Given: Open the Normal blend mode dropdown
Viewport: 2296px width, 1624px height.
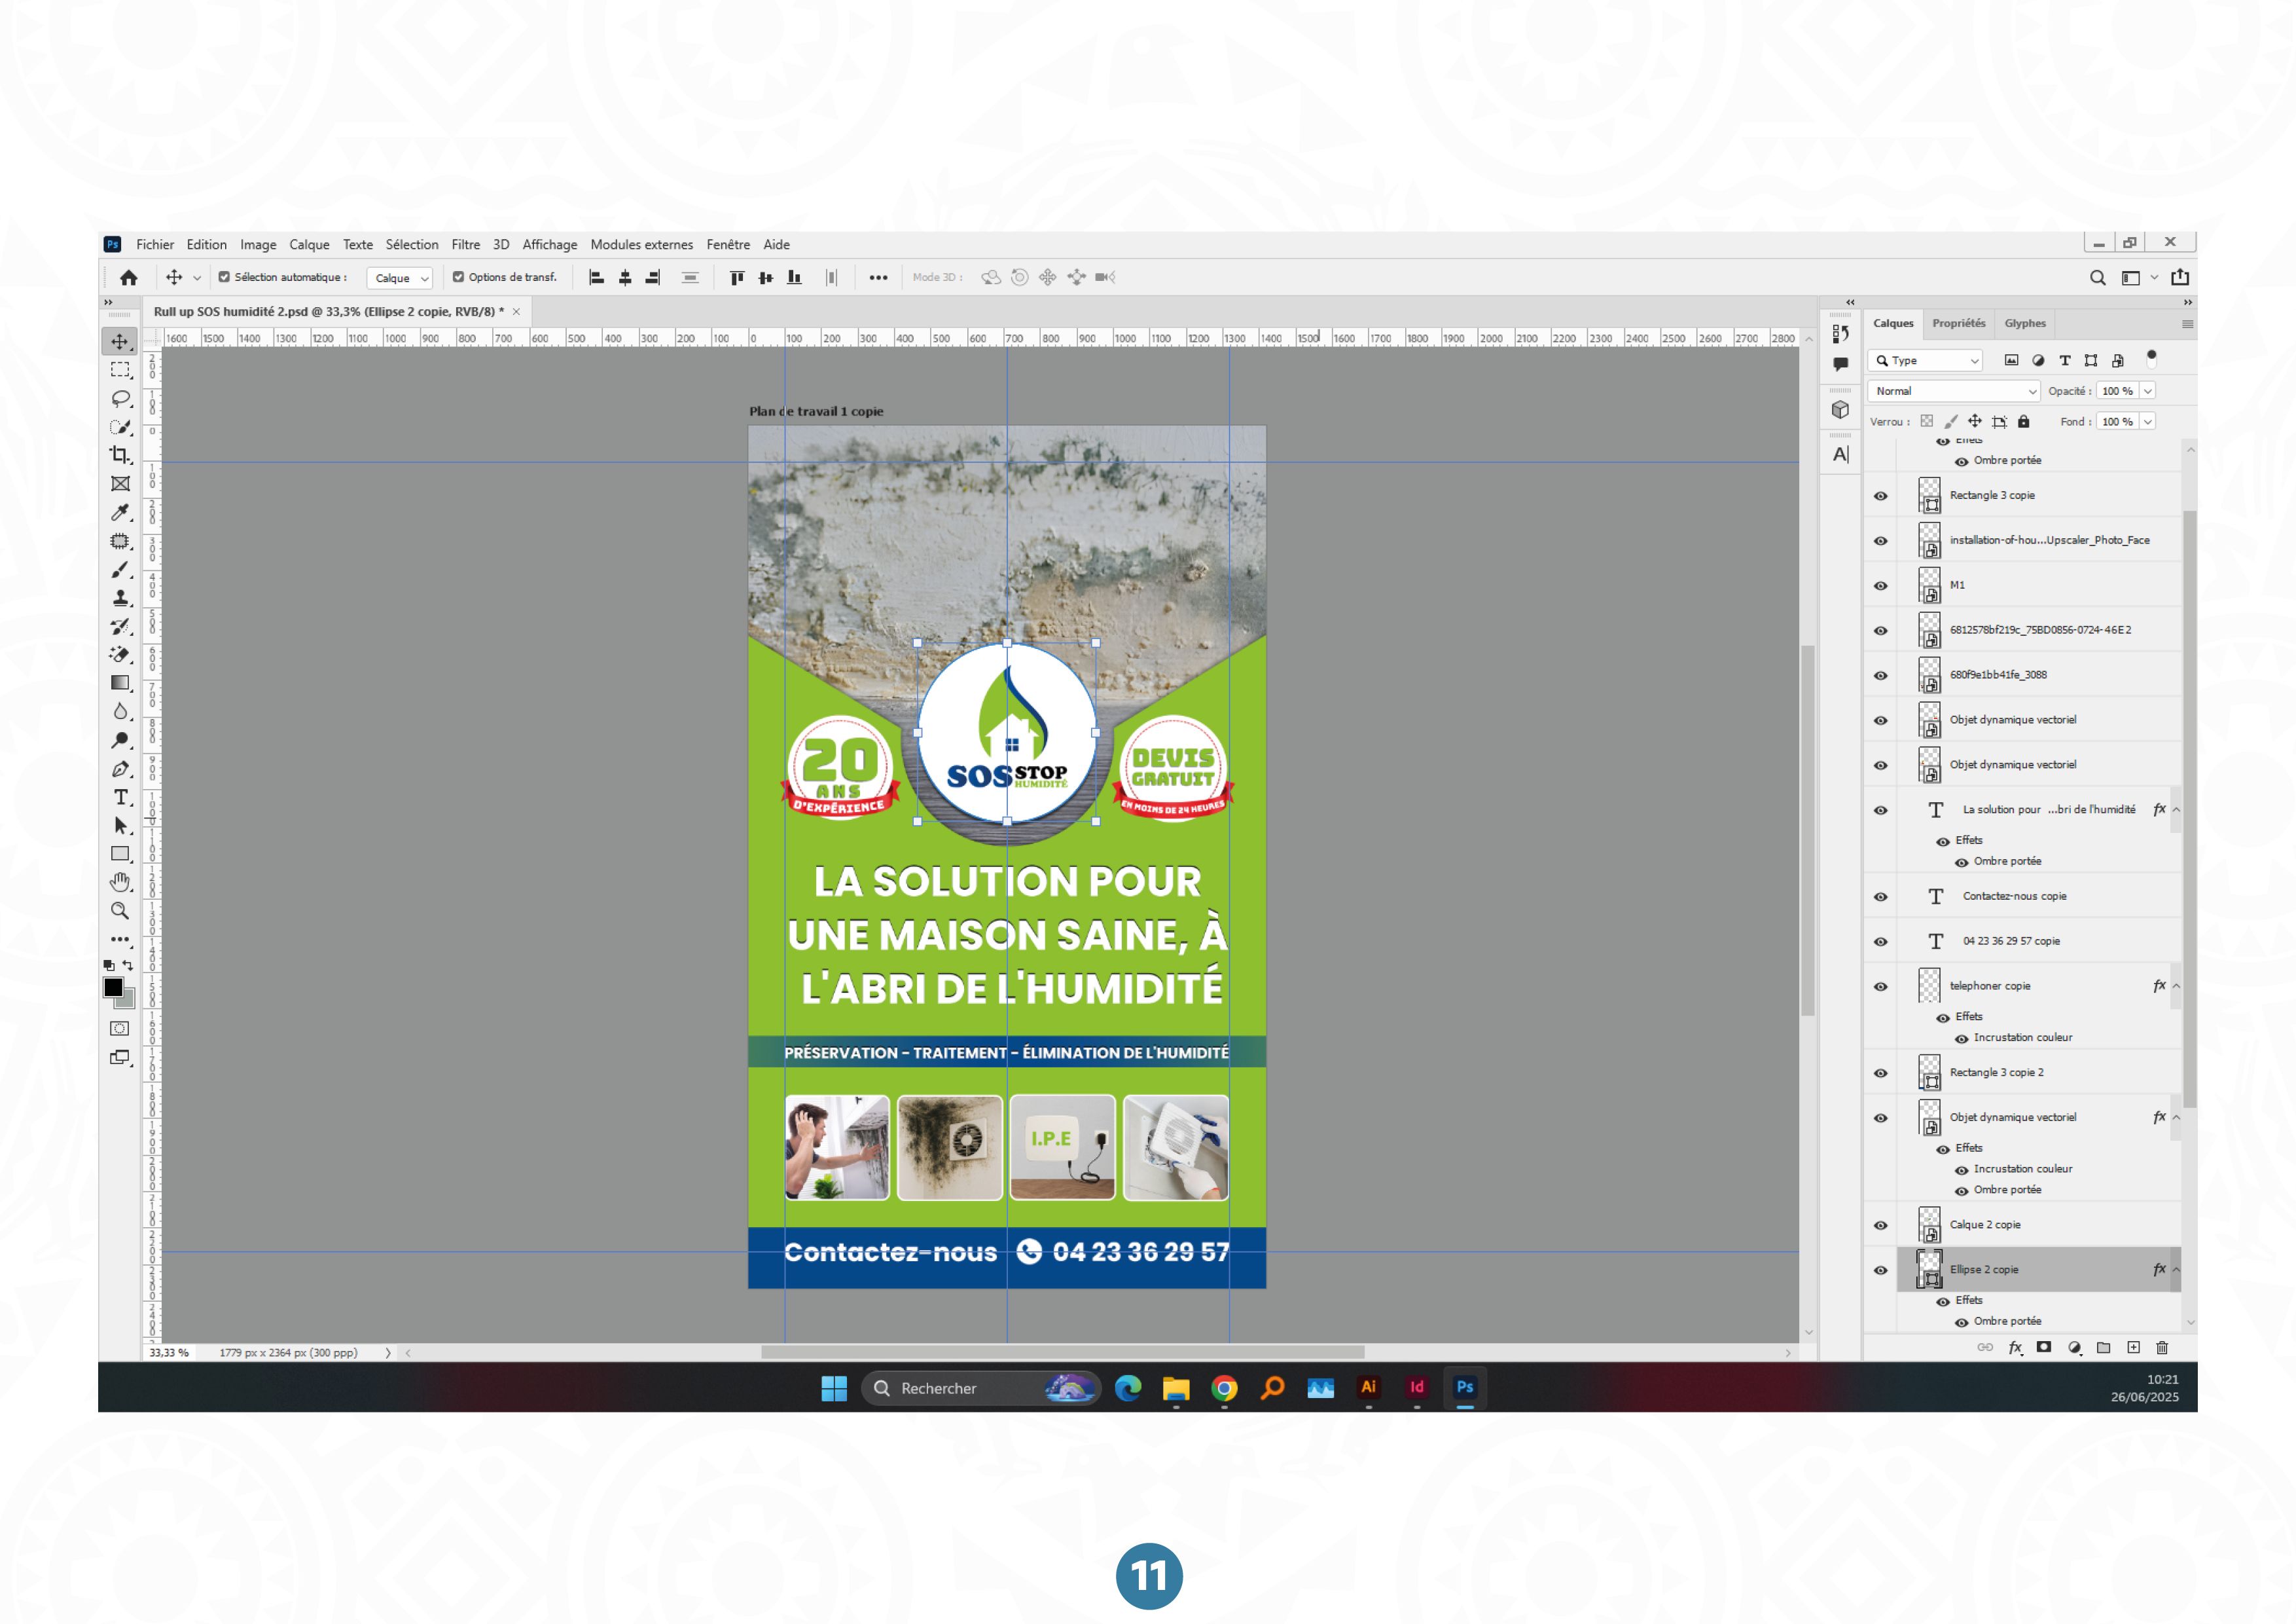Looking at the screenshot, I should tap(1954, 391).
